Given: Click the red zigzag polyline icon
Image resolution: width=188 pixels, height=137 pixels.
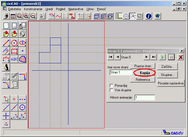Looking at the screenshot, I should pos(58,16).
